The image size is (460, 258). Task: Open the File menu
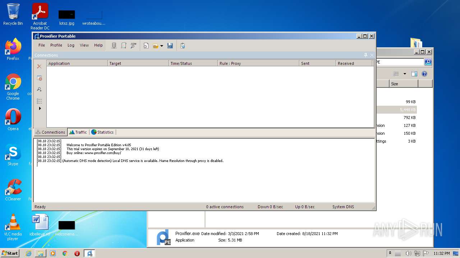pyautogui.click(x=42, y=45)
